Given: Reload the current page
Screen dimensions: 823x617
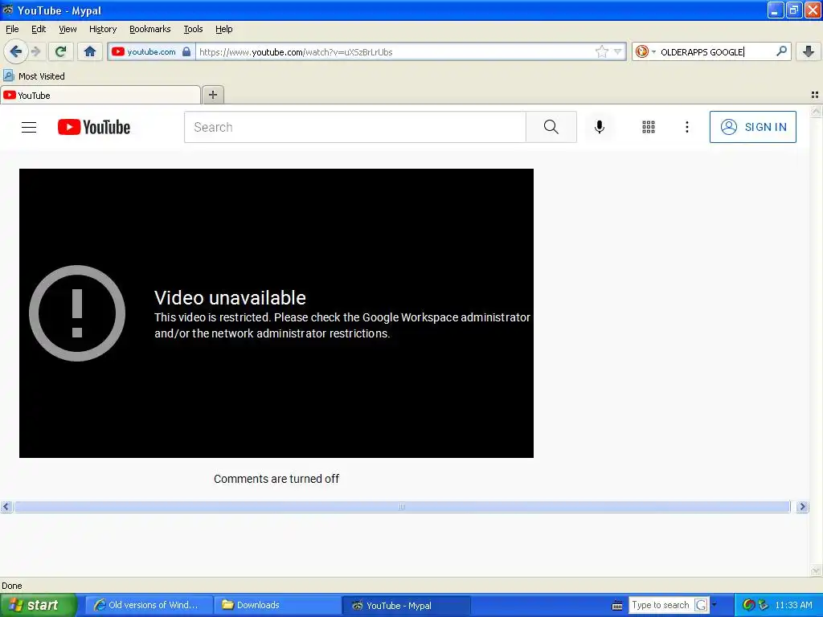Looking at the screenshot, I should (60, 51).
